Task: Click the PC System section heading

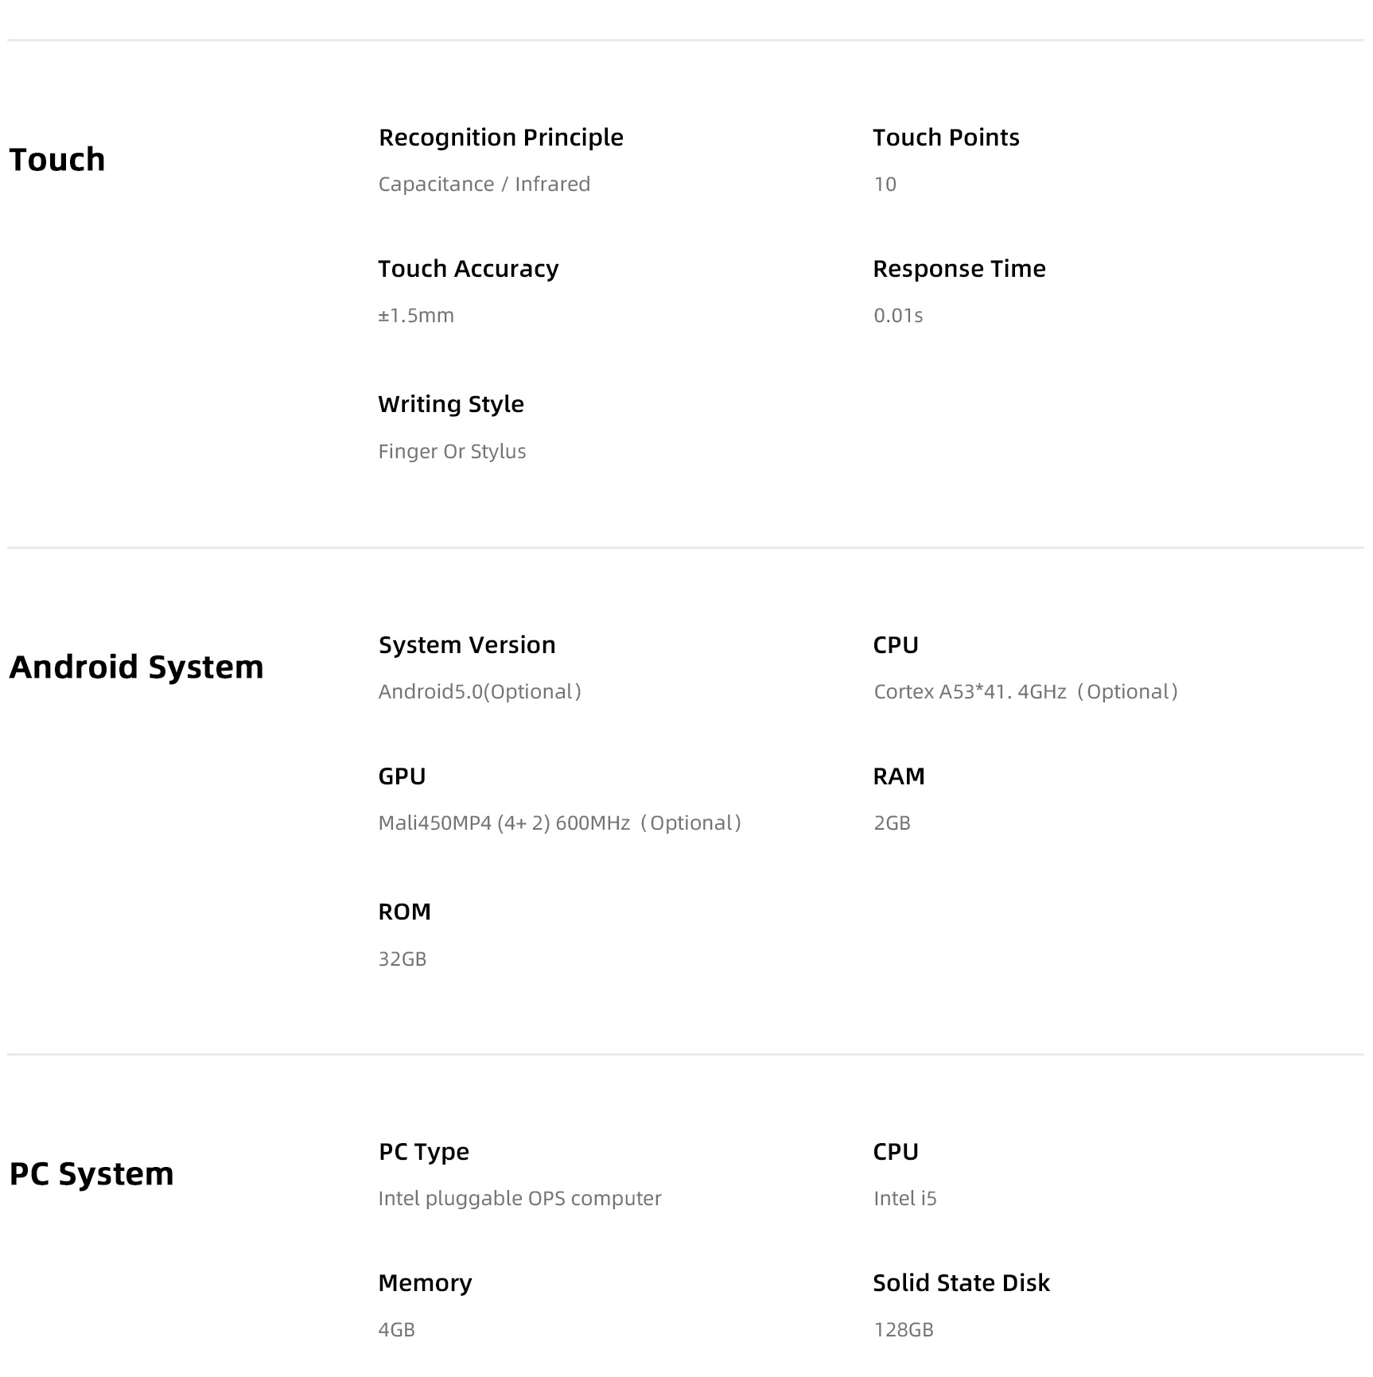Action: click(x=91, y=1174)
